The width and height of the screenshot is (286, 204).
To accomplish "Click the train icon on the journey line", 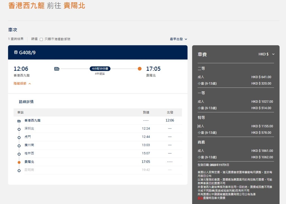I will pos(57,69).
